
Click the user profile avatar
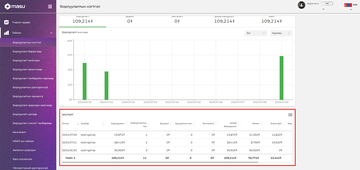(301, 5)
